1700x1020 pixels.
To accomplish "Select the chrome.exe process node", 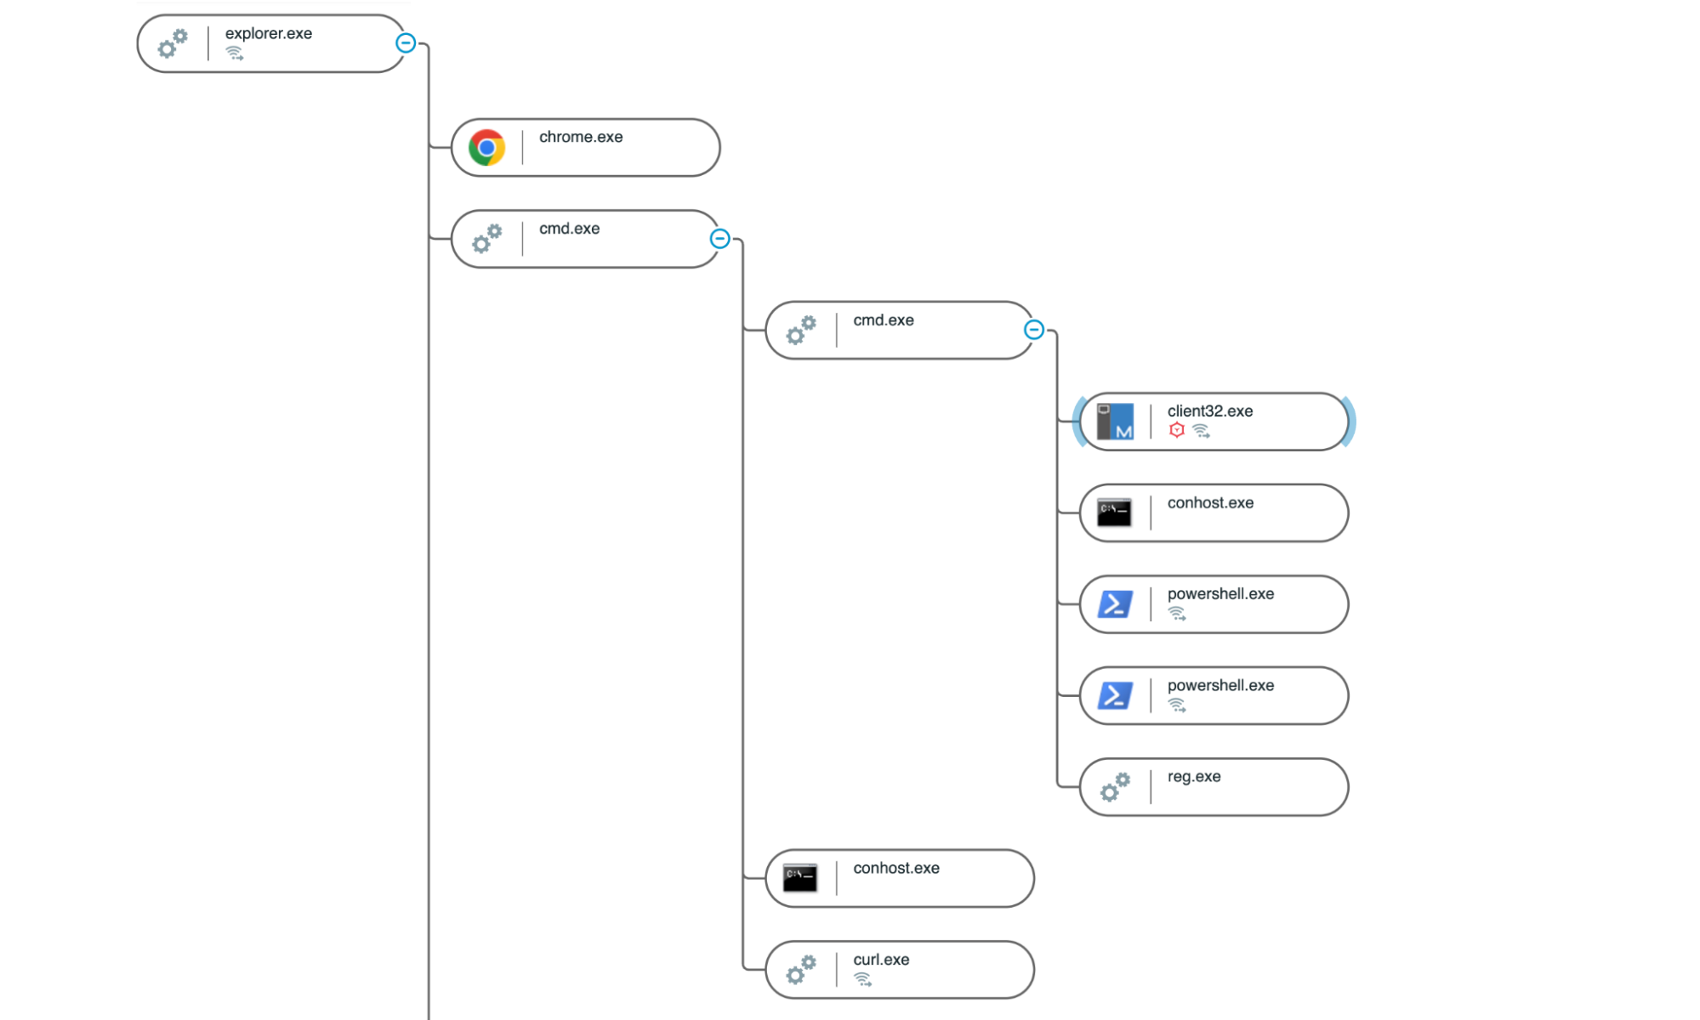I will (x=595, y=147).
